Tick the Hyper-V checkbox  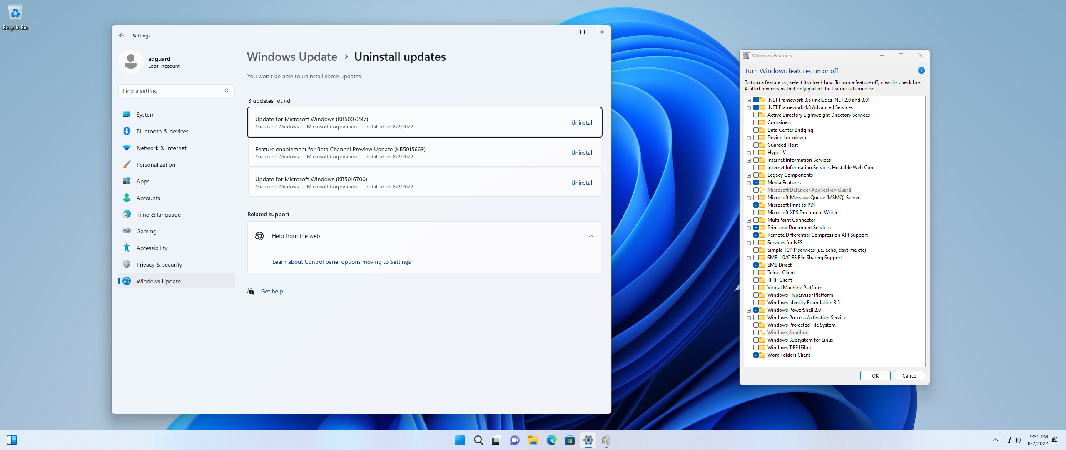756,152
